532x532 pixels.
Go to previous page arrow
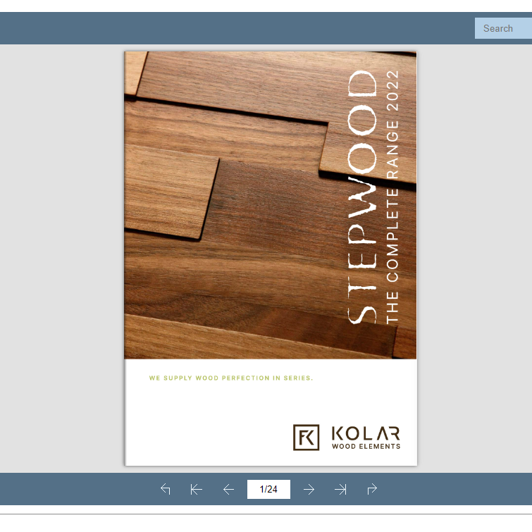(228, 489)
